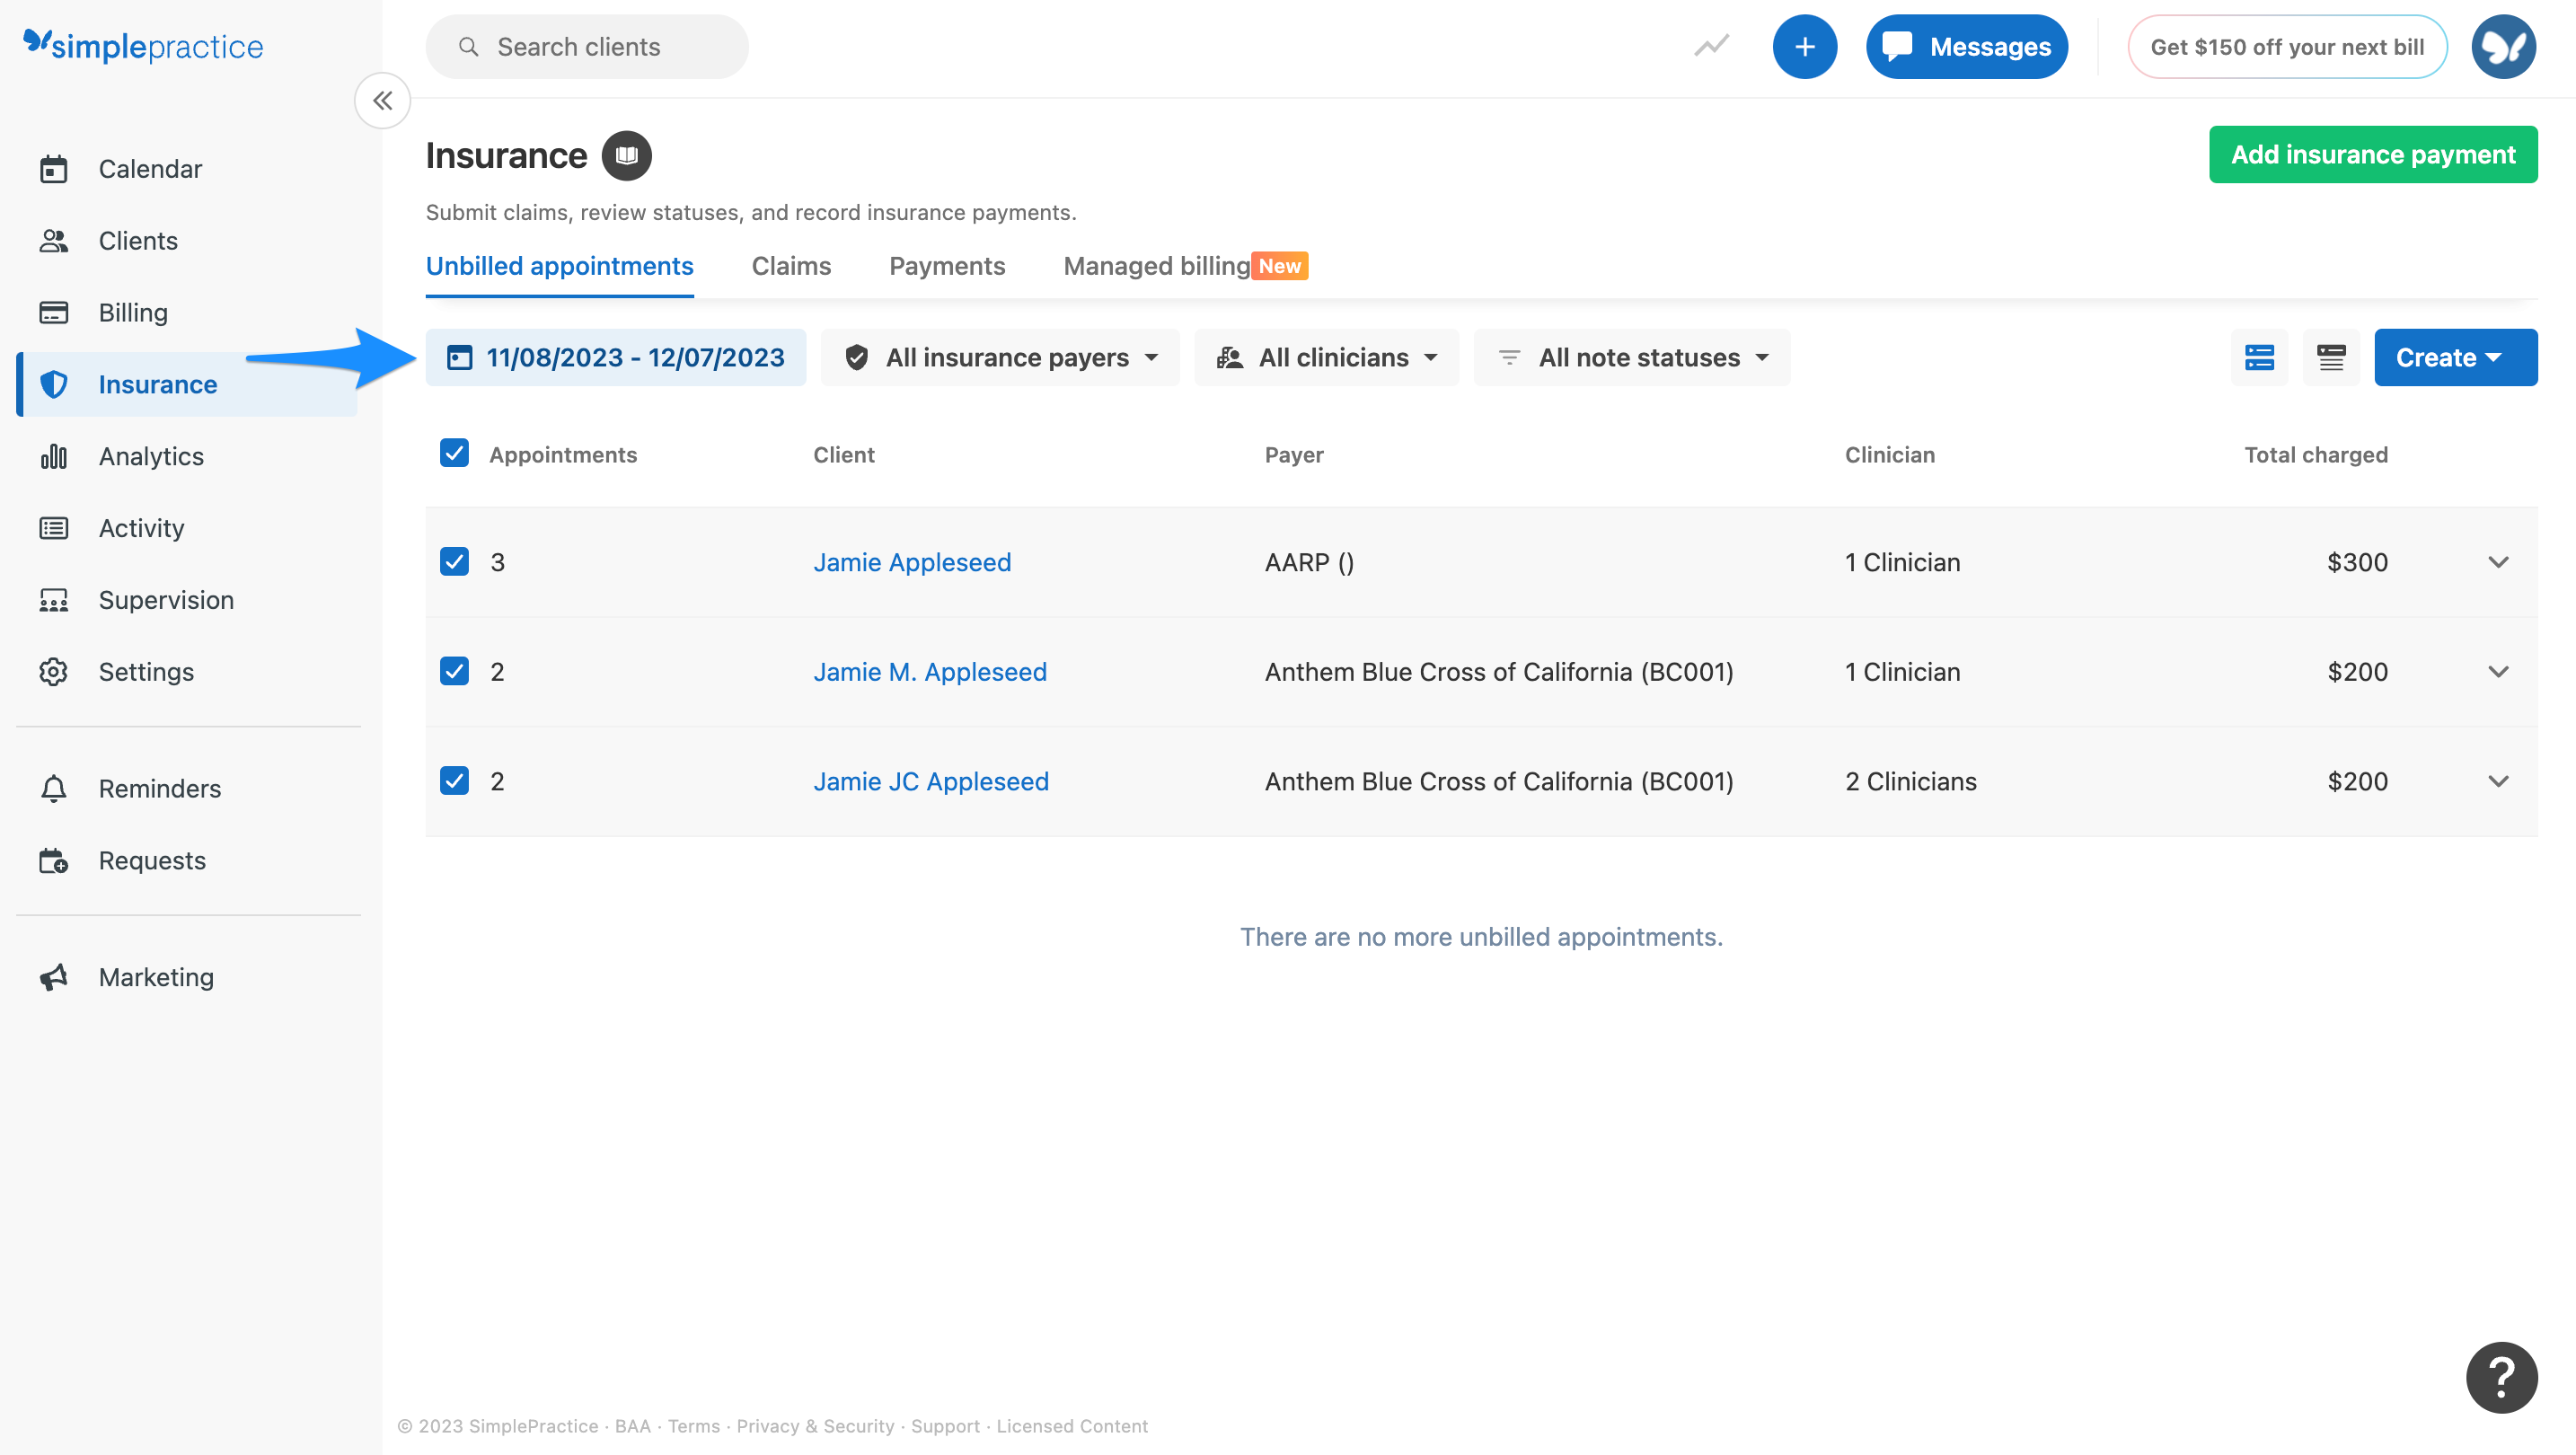Click the Supervision icon

click(53, 600)
